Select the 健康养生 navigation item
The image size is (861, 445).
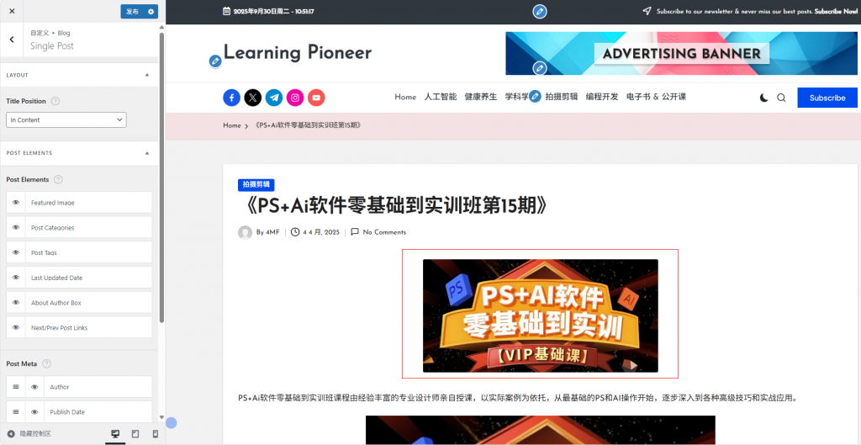481,97
